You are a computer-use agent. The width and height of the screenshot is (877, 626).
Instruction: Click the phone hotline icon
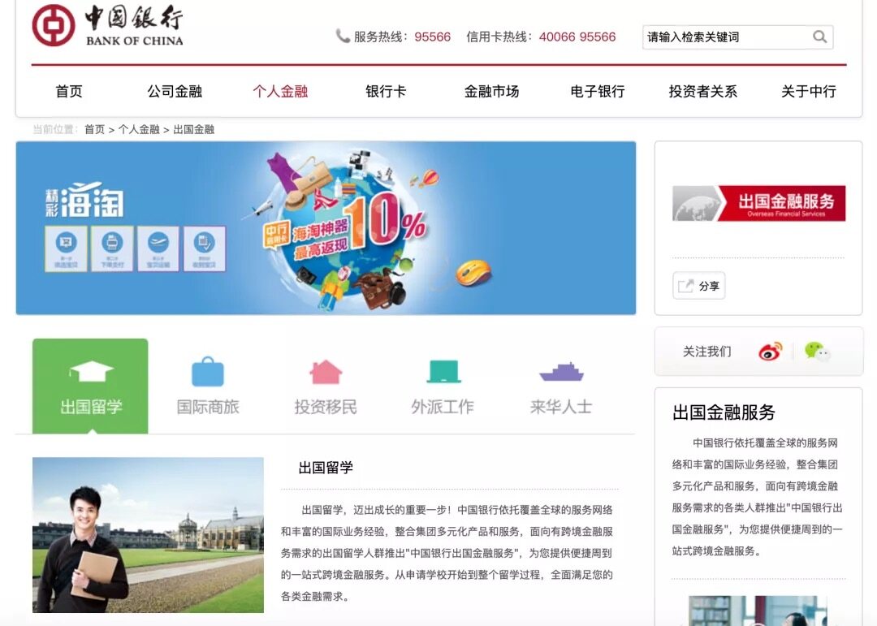coord(343,36)
